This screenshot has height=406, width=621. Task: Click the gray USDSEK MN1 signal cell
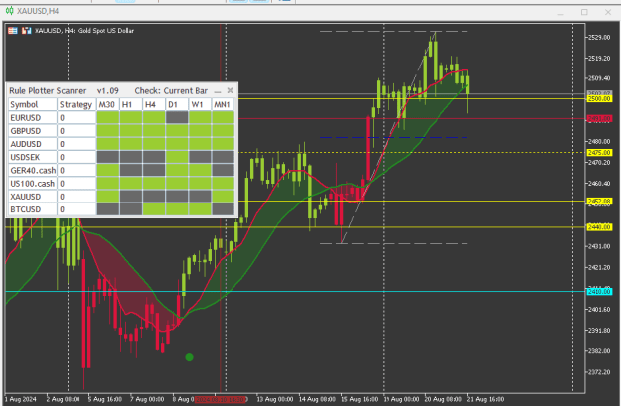click(223, 157)
